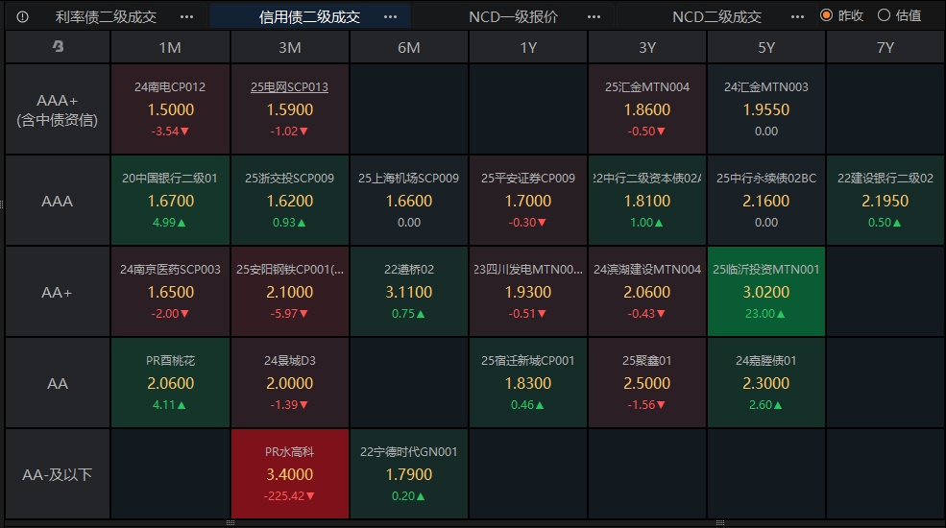Open more options beside NCD二级成交
Screen dimensions: 946x528
[797, 17]
